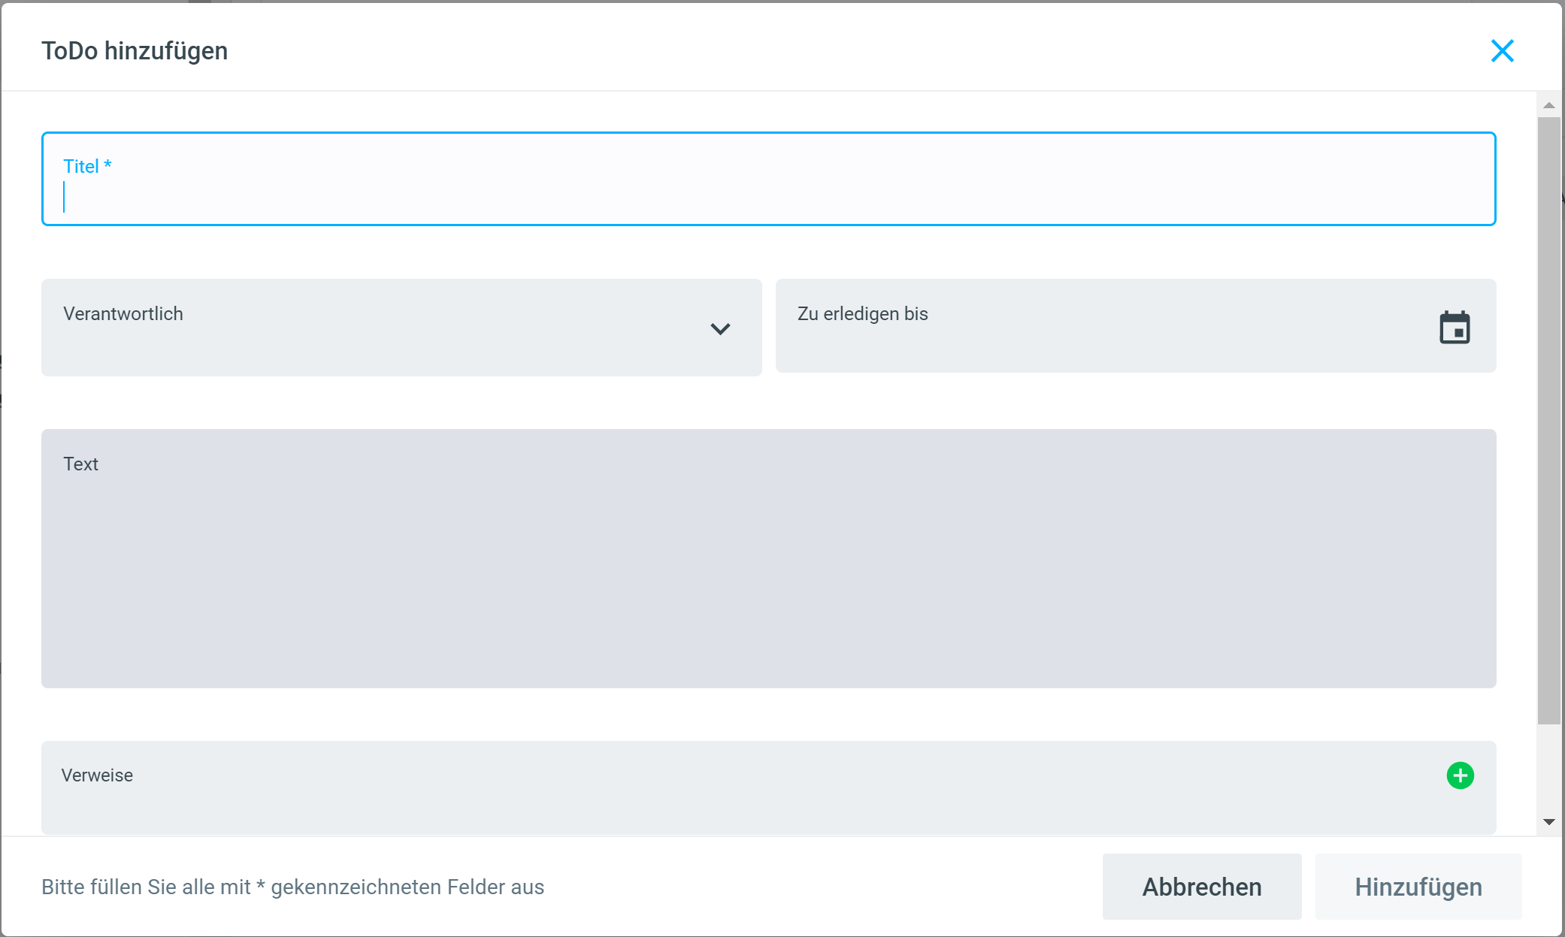This screenshot has height=937, width=1565.
Task: Expand the Verantwortlich chevron arrow
Action: pyautogui.click(x=720, y=329)
